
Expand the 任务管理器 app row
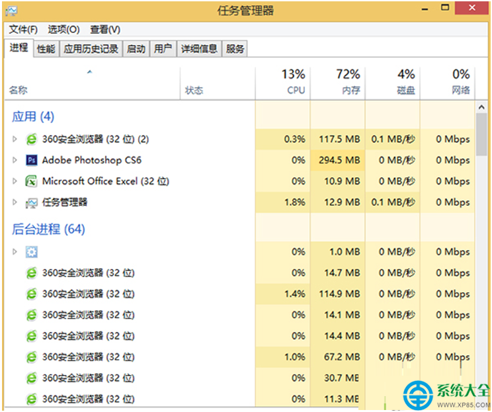15,202
